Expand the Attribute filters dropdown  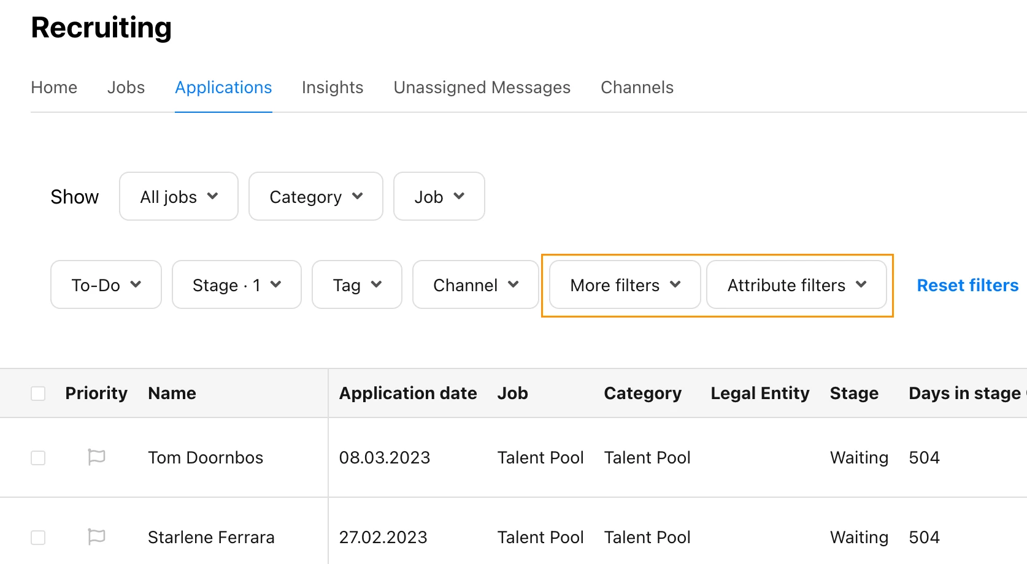click(x=796, y=284)
